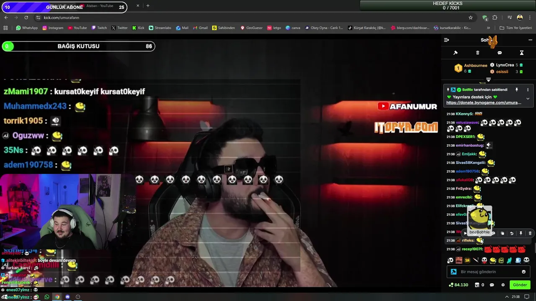This screenshot has width=536, height=301.
Task: Delete message in hover toolbar
Action: [x=530, y=233]
